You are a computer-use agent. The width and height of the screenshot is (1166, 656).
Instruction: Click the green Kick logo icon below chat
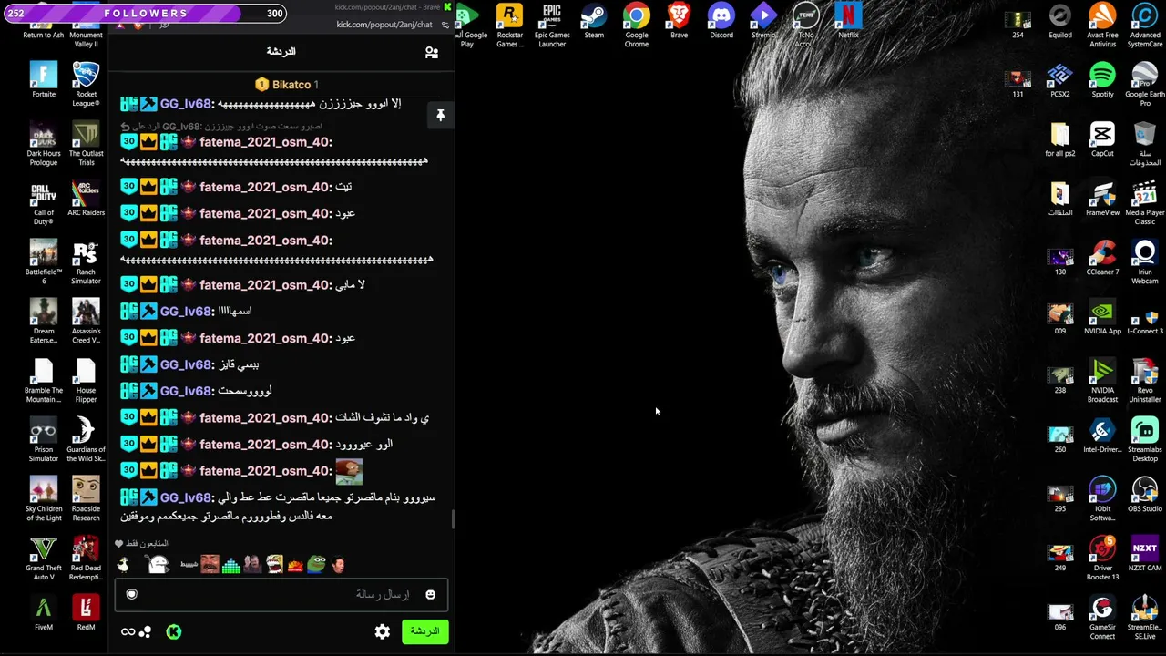tap(174, 631)
